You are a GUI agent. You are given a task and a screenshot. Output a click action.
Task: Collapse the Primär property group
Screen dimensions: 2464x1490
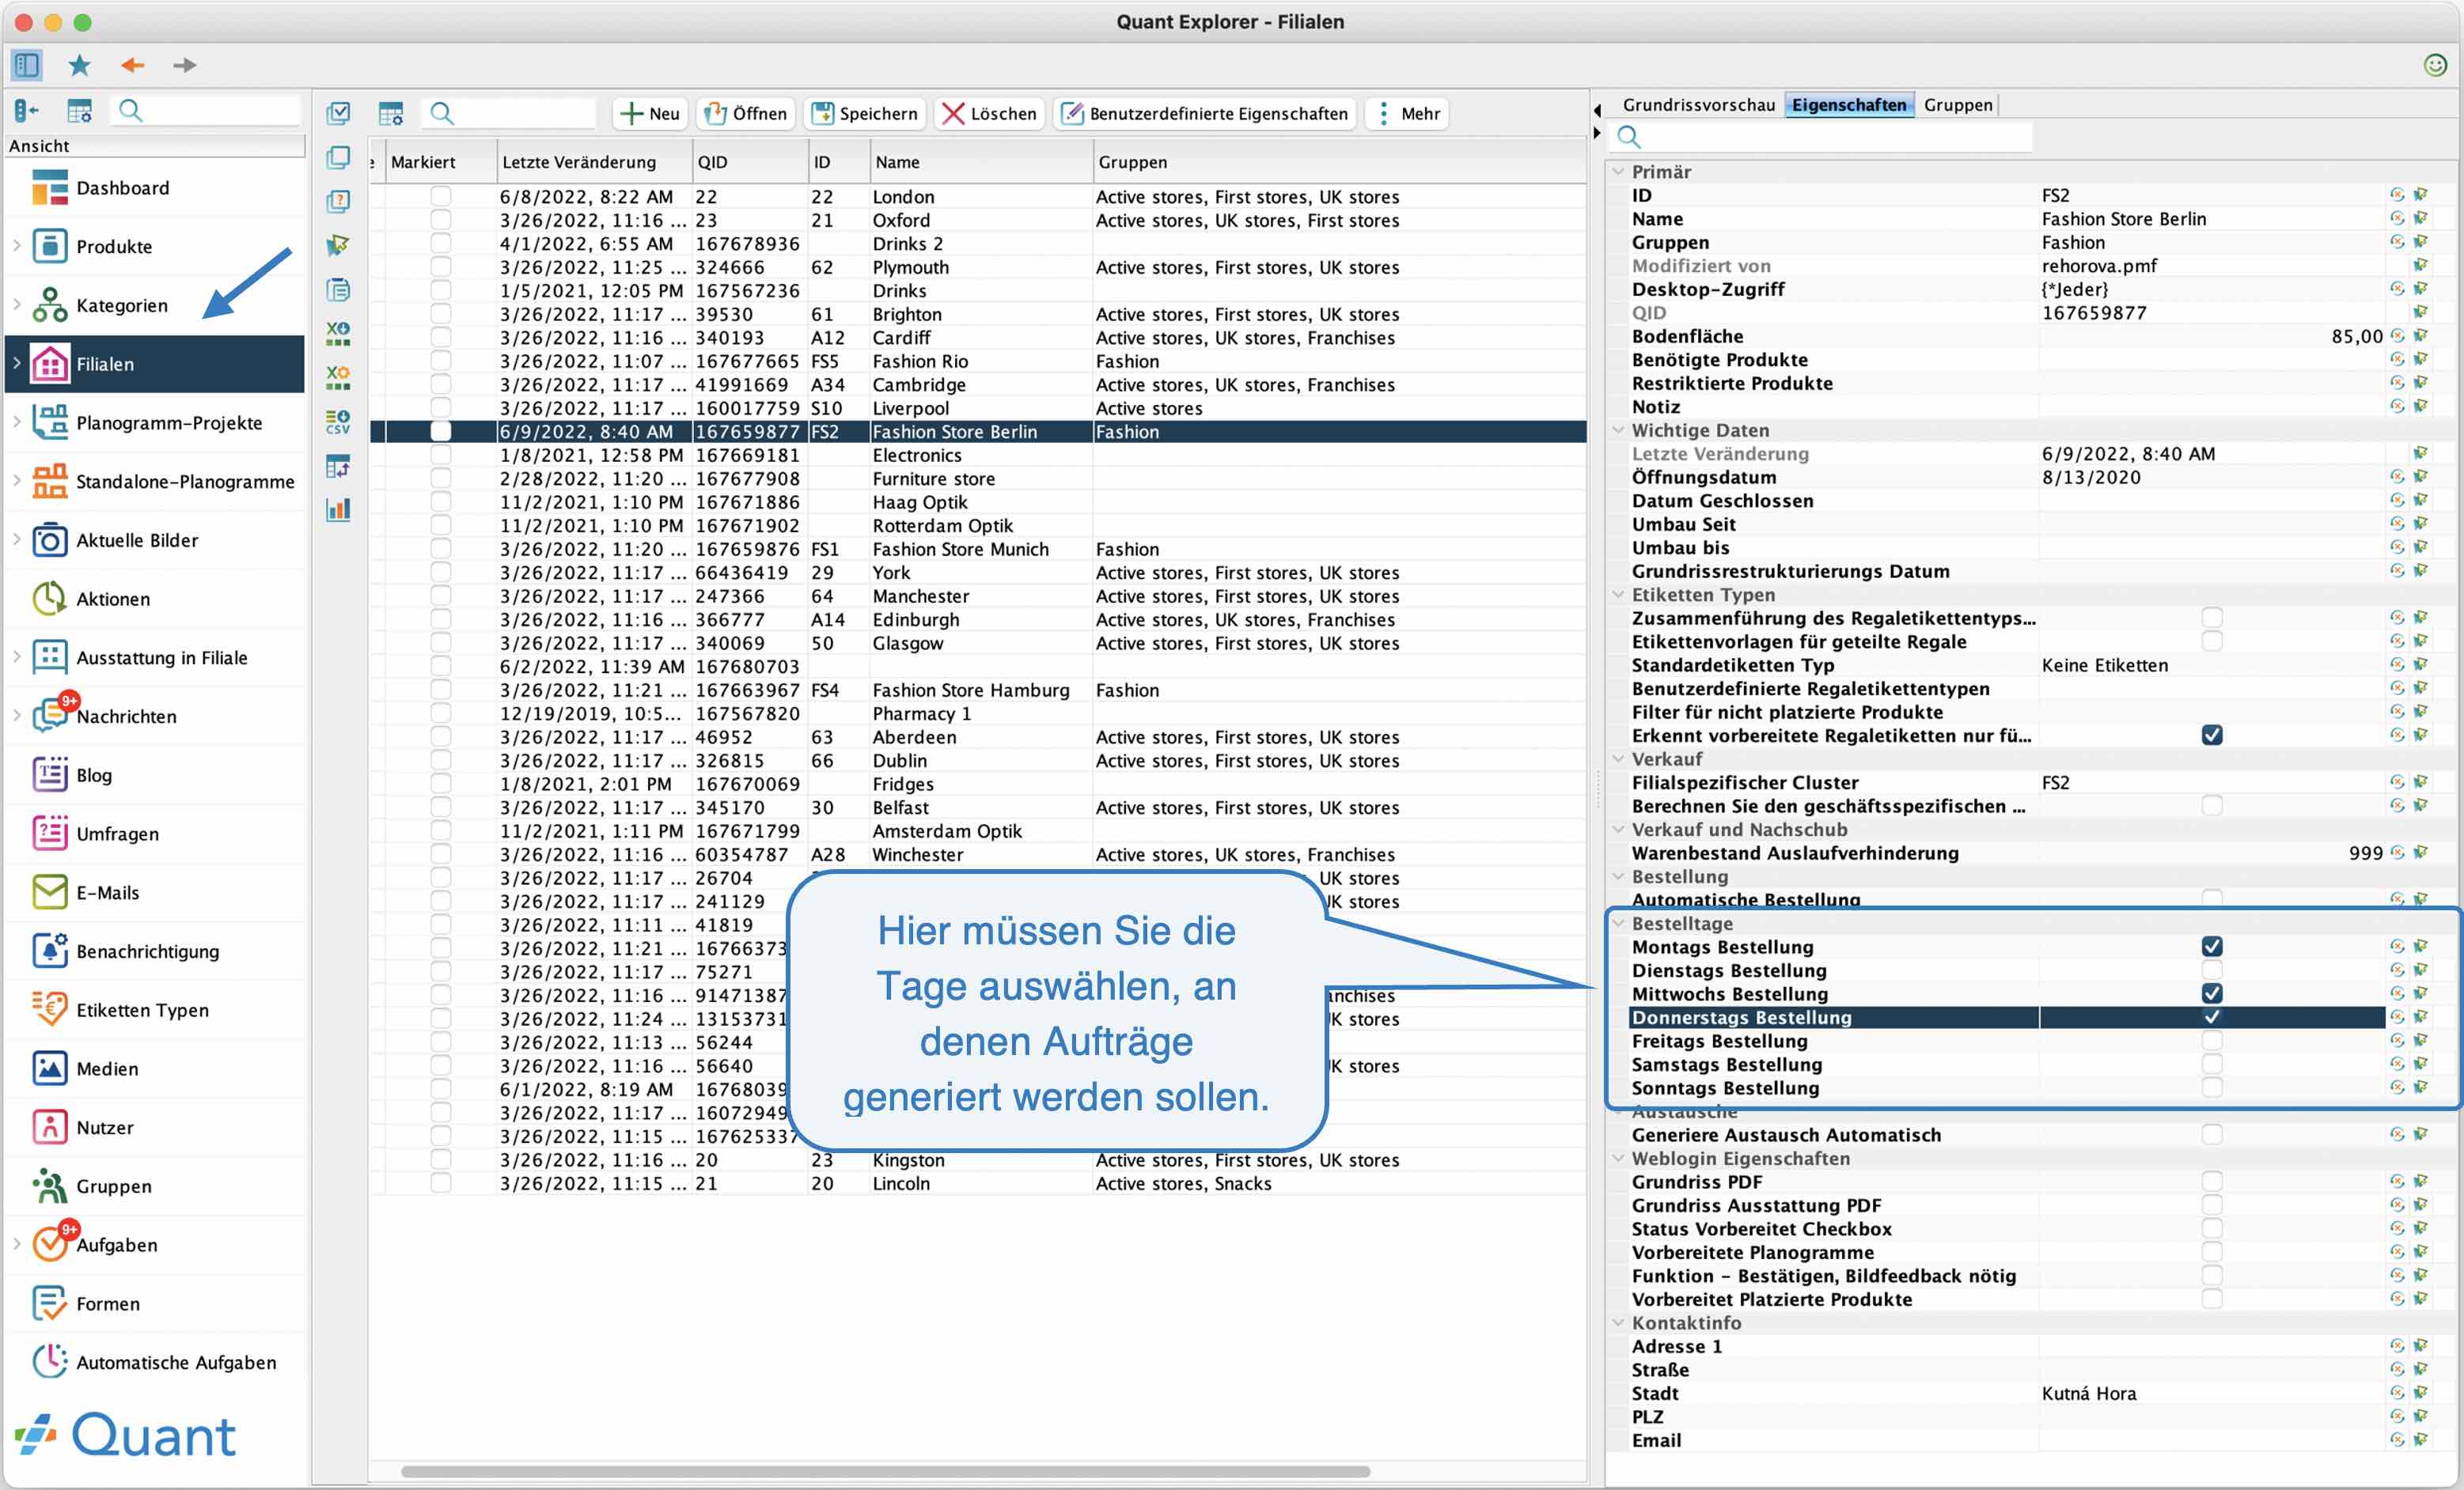[1617, 172]
